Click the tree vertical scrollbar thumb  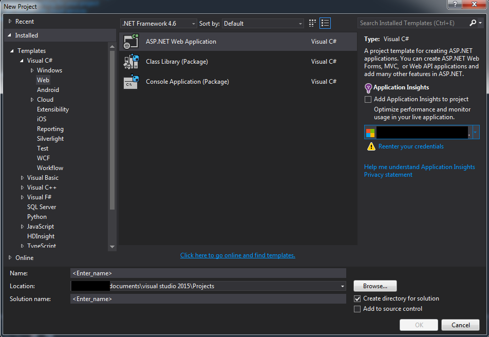[112, 130]
